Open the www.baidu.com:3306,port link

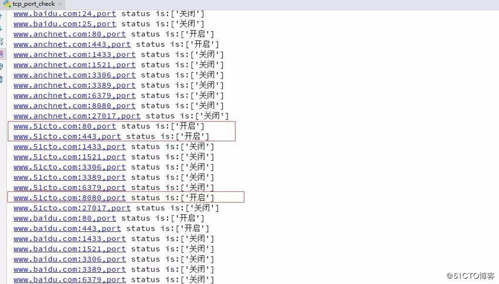[x=69, y=259]
